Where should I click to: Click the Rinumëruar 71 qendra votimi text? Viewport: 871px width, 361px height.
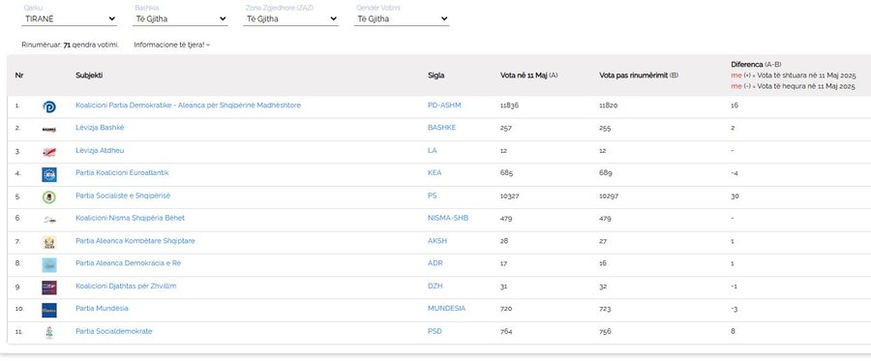[x=70, y=45]
